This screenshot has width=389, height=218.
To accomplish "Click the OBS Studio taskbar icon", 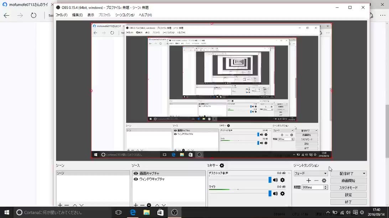I will click(x=175, y=212).
